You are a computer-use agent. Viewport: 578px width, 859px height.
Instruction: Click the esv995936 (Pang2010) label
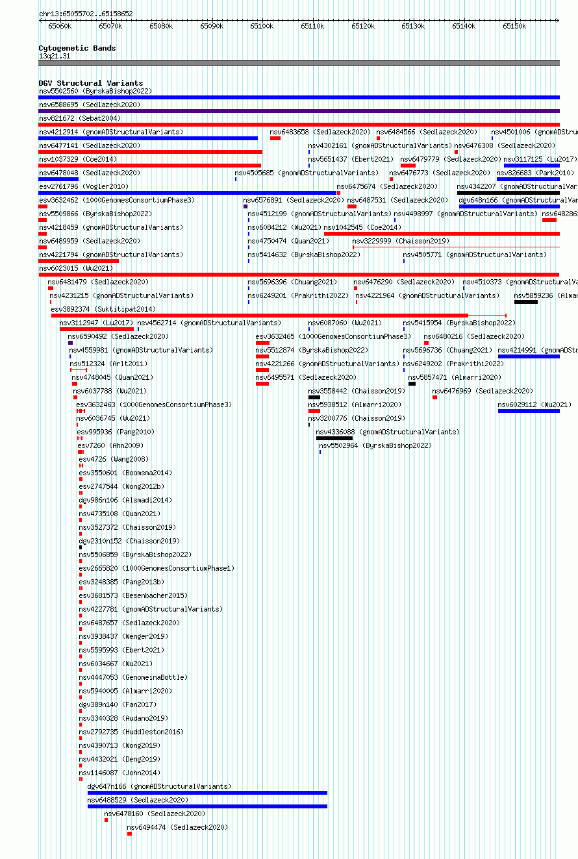(116, 432)
